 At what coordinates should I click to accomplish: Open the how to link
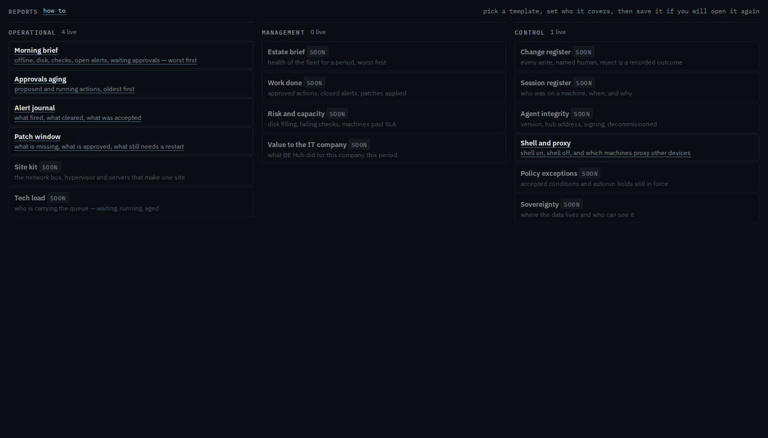click(54, 11)
